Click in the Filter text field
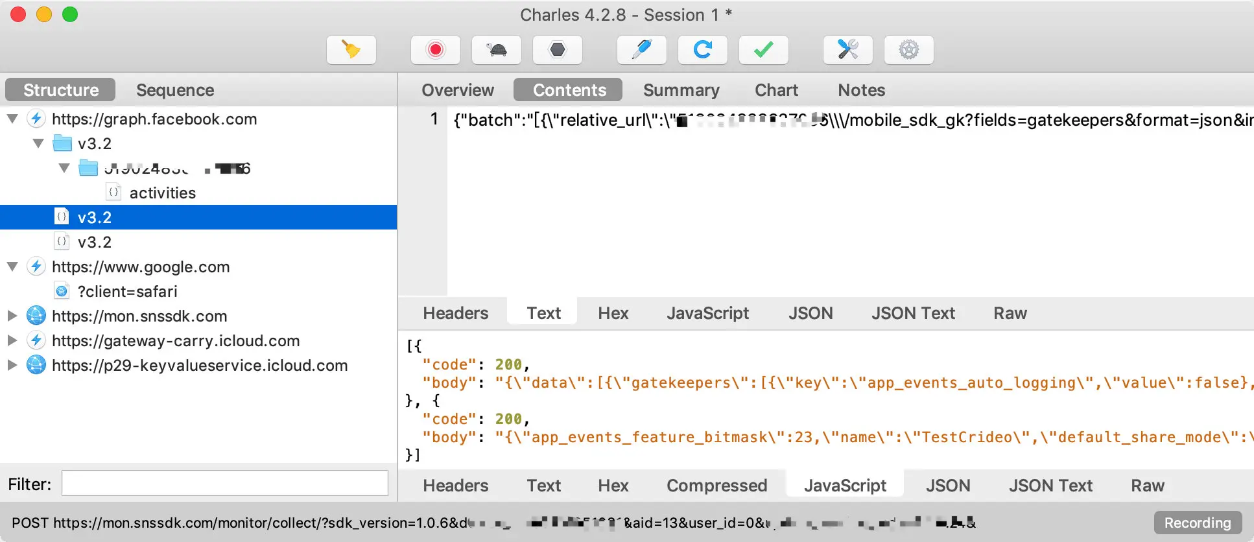The image size is (1254, 542). (x=225, y=483)
